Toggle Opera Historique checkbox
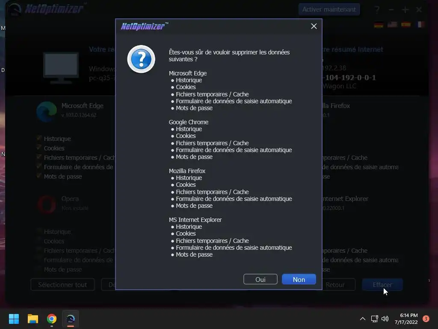Screen dimensions: 438x329 tap(39, 231)
